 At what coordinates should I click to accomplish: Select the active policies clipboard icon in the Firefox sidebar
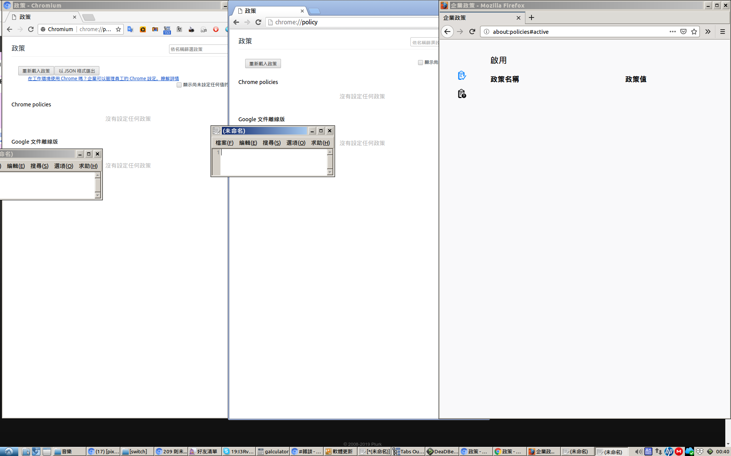click(462, 75)
